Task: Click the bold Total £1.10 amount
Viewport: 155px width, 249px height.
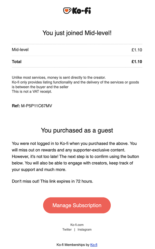Action: (137, 62)
